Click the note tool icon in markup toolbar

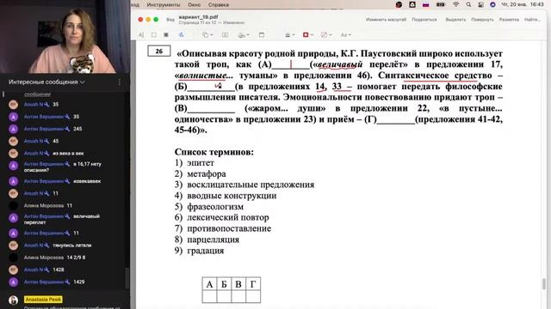click(262, 35)
